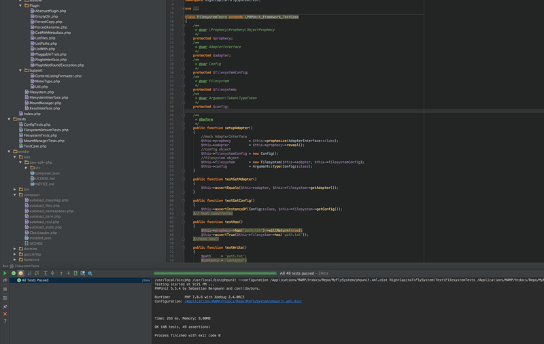Collapse all test results in the tree
This screenshot has width=544, height=344.
52,273
